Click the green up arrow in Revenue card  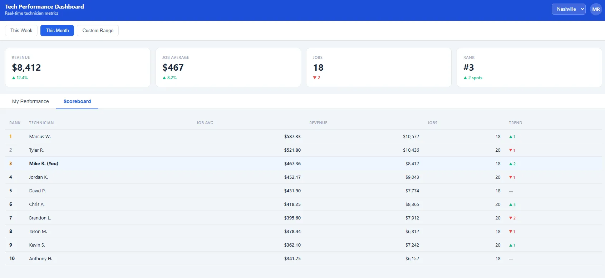tap(14, 78)
